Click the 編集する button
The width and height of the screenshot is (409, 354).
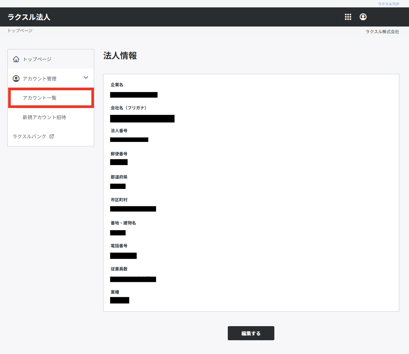click(251, 333)
